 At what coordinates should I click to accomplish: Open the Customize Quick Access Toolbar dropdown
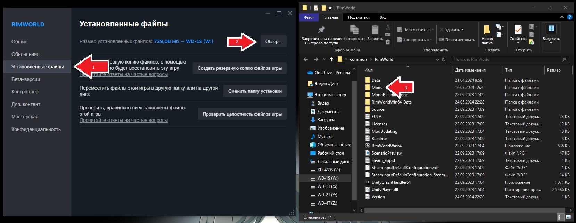tap(330, 8)
